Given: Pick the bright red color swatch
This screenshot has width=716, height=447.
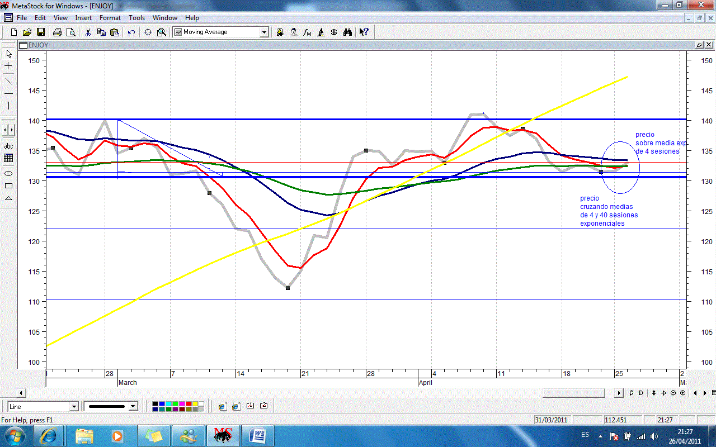Looking at the screenshot, I should (x=189, y=404).
